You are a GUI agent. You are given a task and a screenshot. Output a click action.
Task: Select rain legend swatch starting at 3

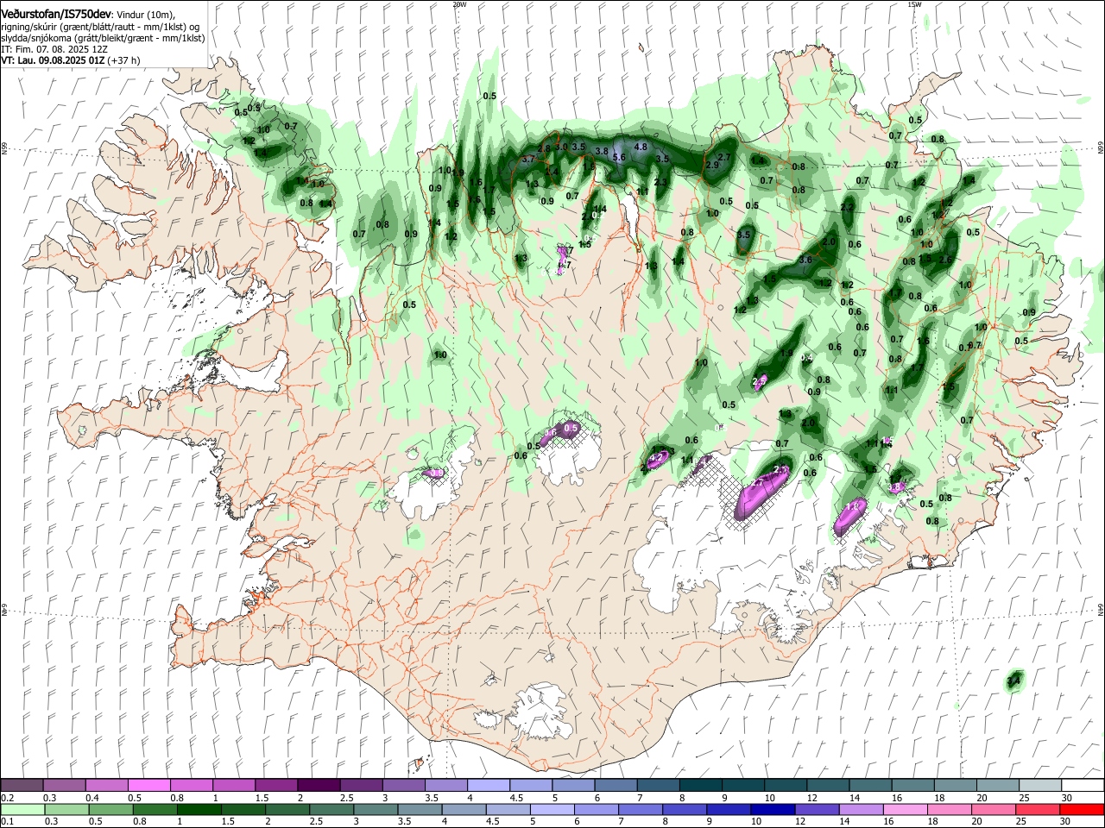[x=376, y=809]
